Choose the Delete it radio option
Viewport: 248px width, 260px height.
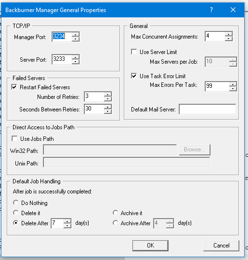pyautogui.click(x=16, y=213)
